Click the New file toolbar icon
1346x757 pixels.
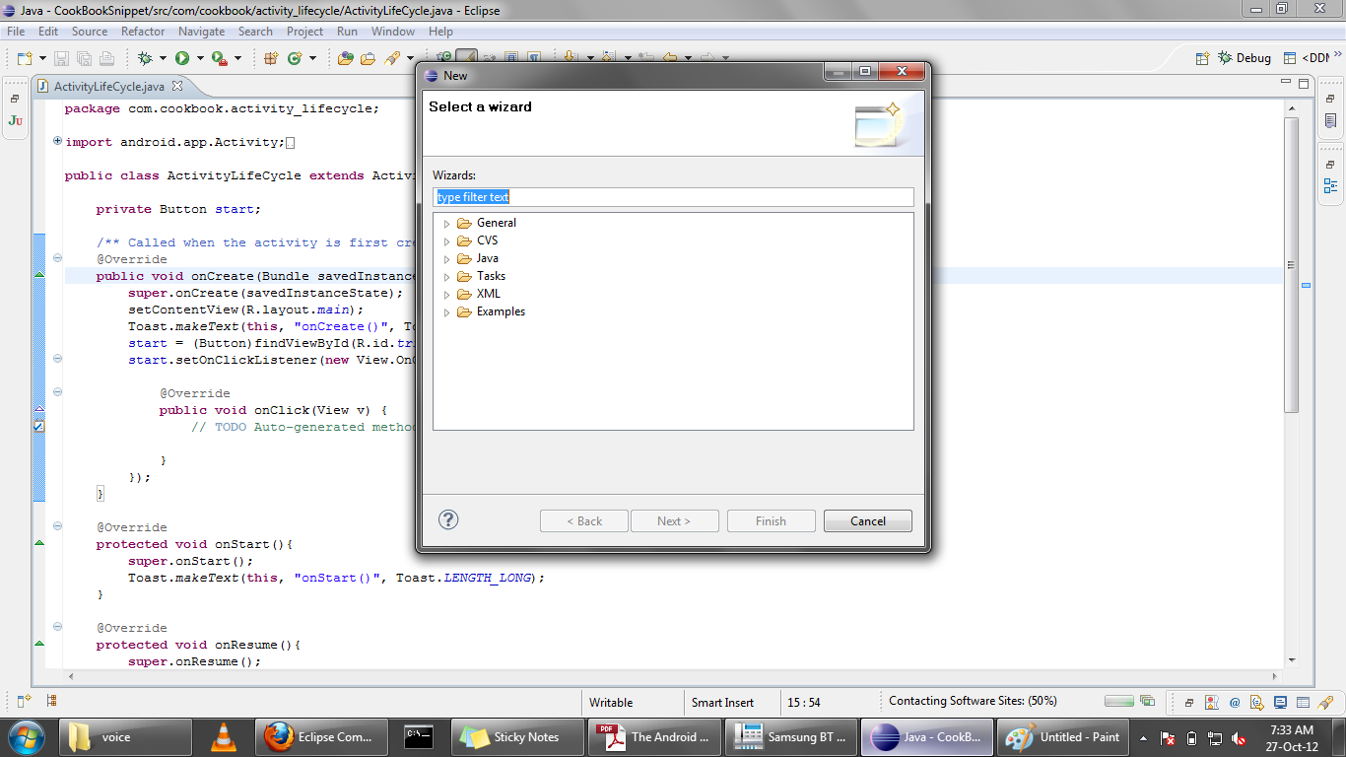point(25,58)
